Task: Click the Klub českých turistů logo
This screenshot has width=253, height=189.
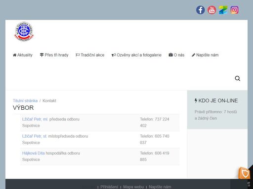Action: coord(24,31)
